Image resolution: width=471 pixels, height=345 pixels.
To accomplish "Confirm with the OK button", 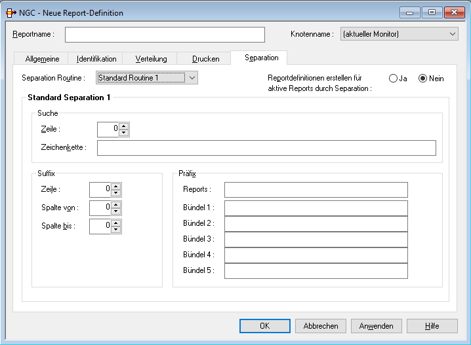I will [264, 326].
